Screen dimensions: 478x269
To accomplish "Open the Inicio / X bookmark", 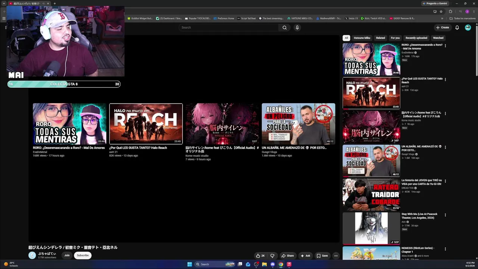I will (x=351, y=18).
